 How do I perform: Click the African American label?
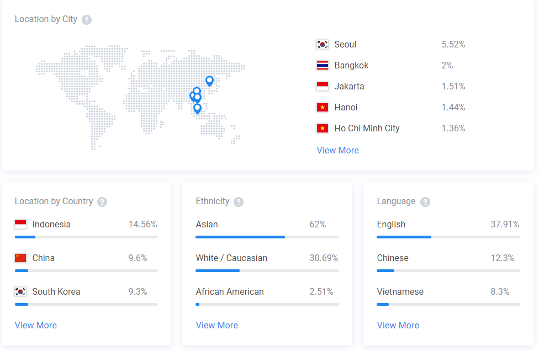click(230, 291)
